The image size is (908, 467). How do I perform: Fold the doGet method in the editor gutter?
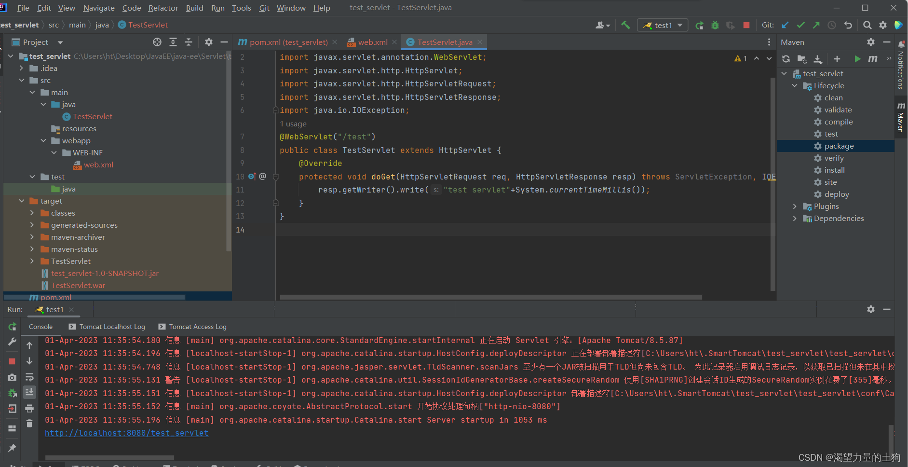276,177
